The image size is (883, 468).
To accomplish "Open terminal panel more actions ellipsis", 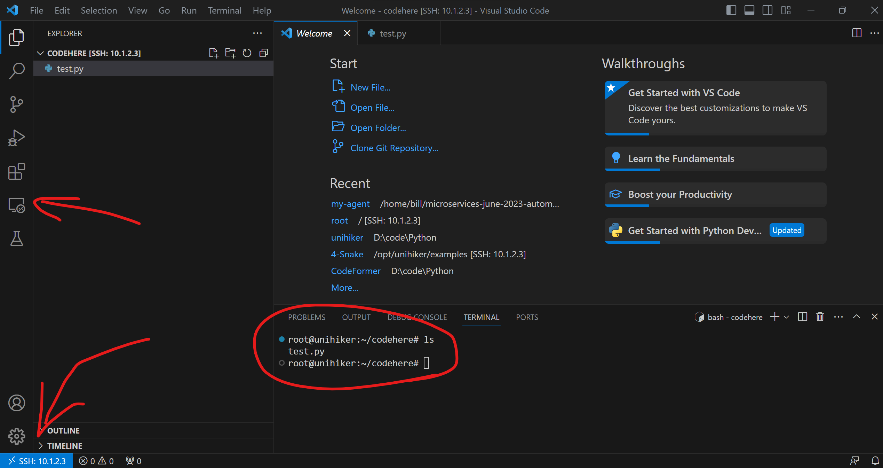I will (x=838, y=317).
